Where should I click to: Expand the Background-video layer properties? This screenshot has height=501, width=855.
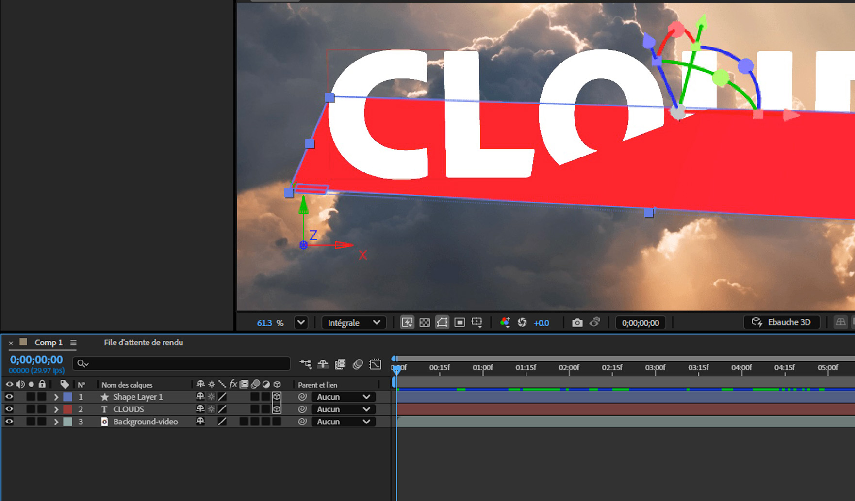point(56,422)
